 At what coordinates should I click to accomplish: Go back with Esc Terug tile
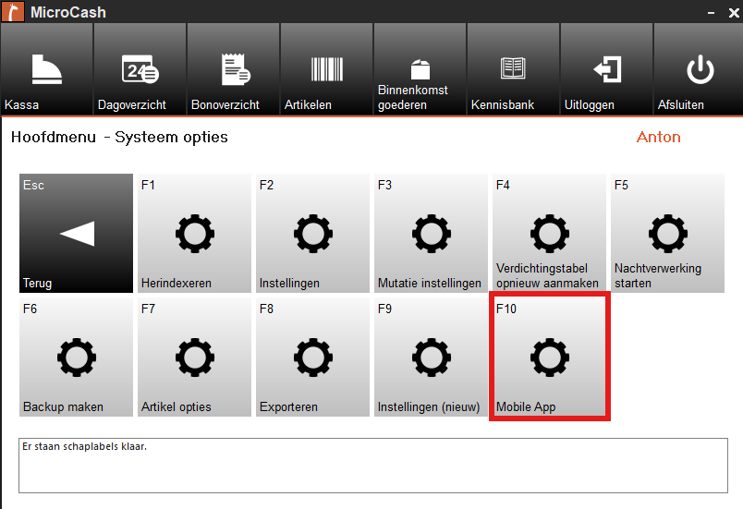[x=77, y=234]
